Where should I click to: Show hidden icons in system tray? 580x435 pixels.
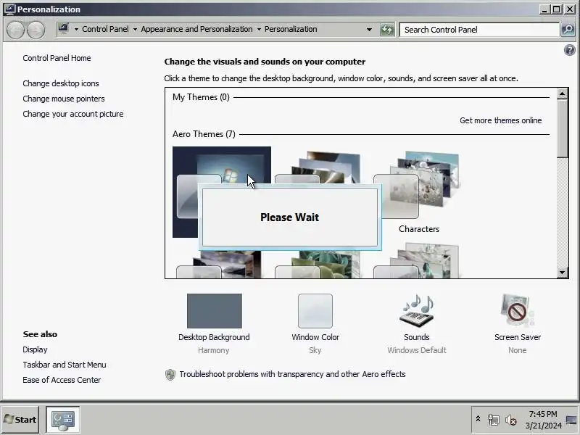point(478,419)
